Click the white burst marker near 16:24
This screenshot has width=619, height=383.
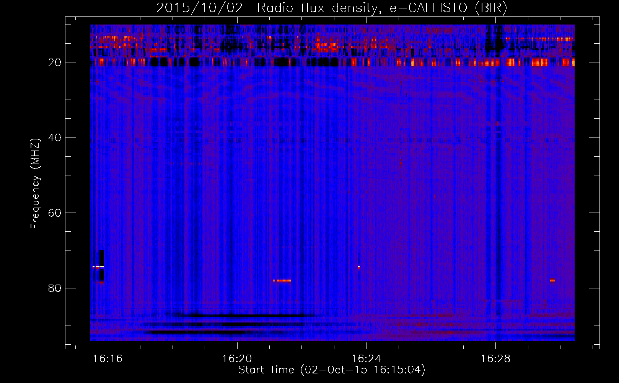358,267
